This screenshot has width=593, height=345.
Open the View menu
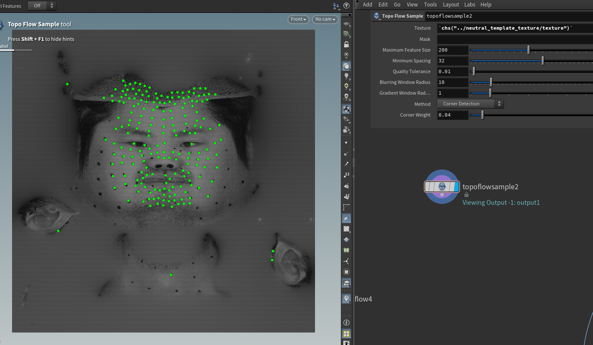click(412, 4)
